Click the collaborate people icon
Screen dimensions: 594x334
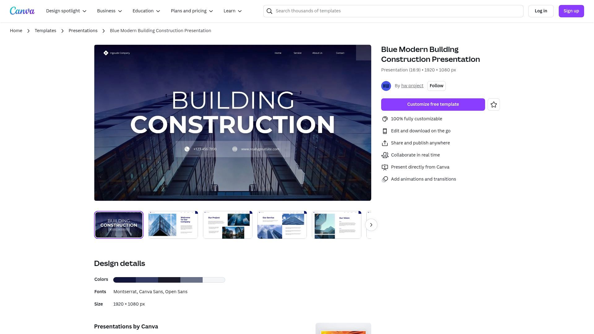coord(385,155)
